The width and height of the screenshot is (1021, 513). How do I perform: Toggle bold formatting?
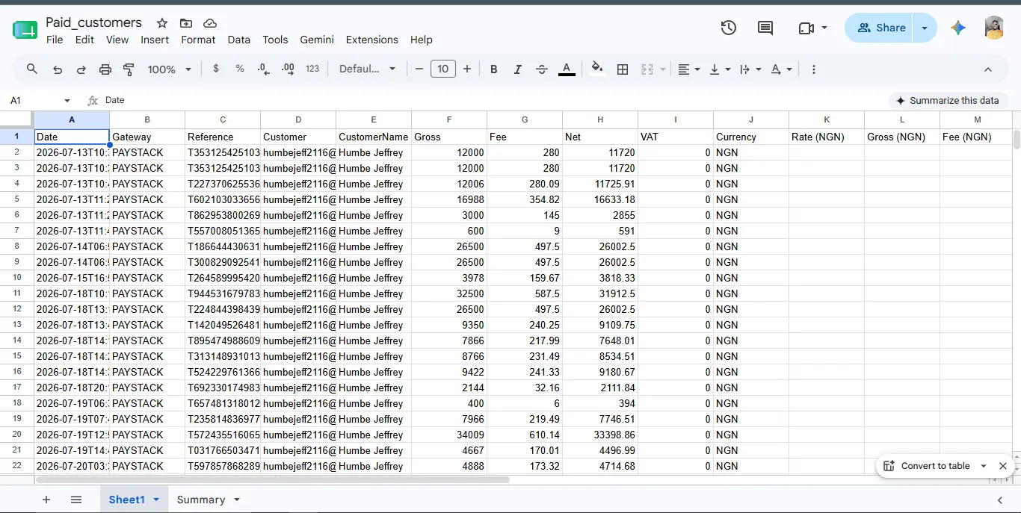click(x=494, y=69)
